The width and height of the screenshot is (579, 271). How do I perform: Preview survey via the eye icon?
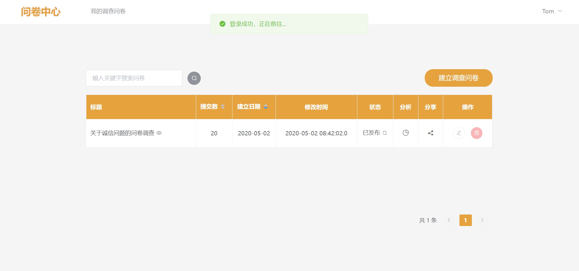point(159,133)
